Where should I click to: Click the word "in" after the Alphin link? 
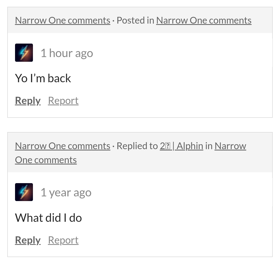209,146
